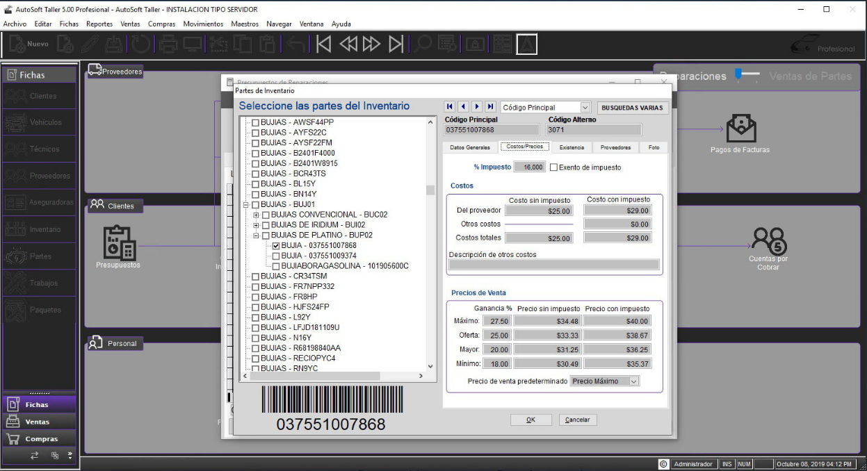Open Precio de venta predeterminado dropdown
The width and height of the screenshot is (867, 471).
point(633,381)
